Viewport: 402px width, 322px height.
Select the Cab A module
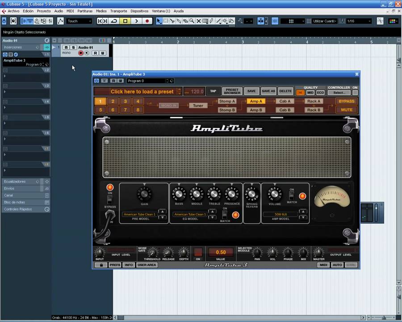pyautogui.click(x=285, y=102)
